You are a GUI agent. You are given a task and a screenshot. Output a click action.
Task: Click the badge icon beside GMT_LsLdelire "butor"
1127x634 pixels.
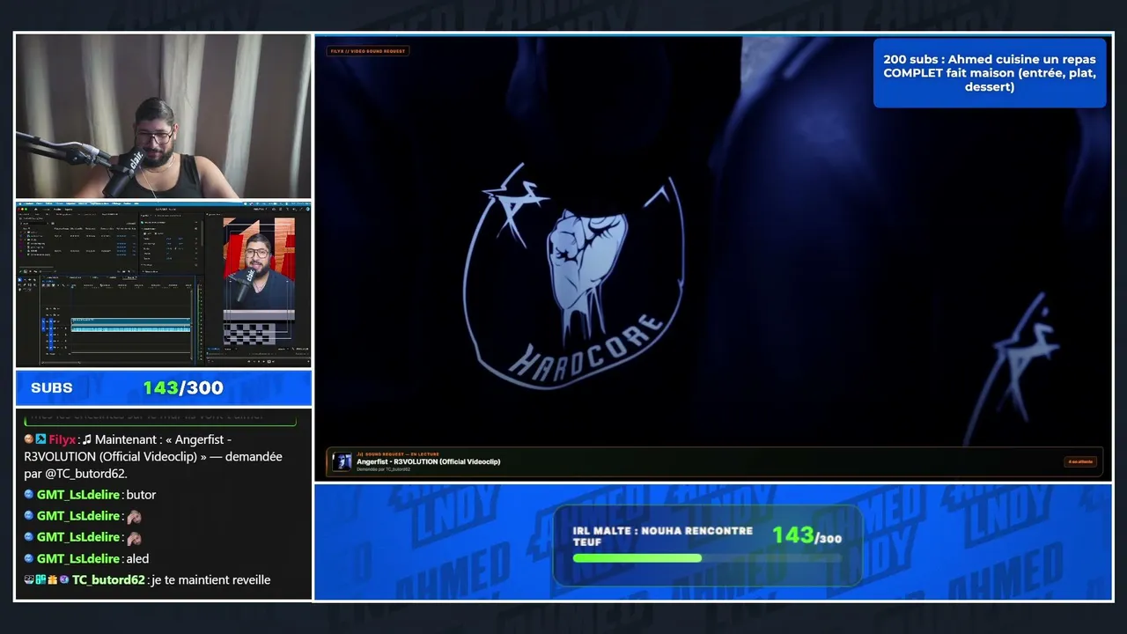[x=29, y=495]
